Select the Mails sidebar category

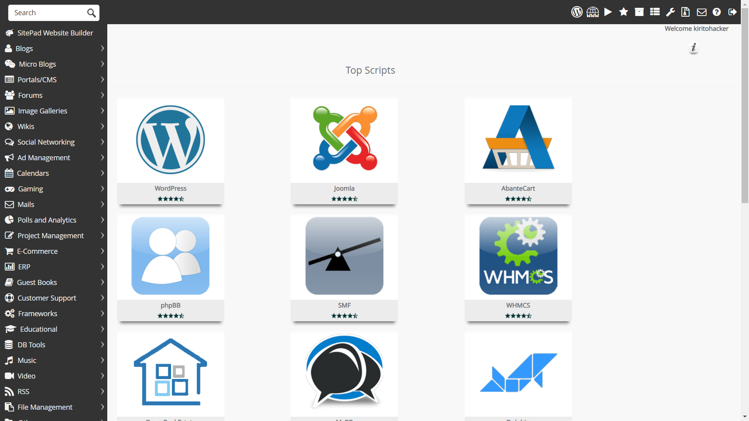[x=53, y=204]
